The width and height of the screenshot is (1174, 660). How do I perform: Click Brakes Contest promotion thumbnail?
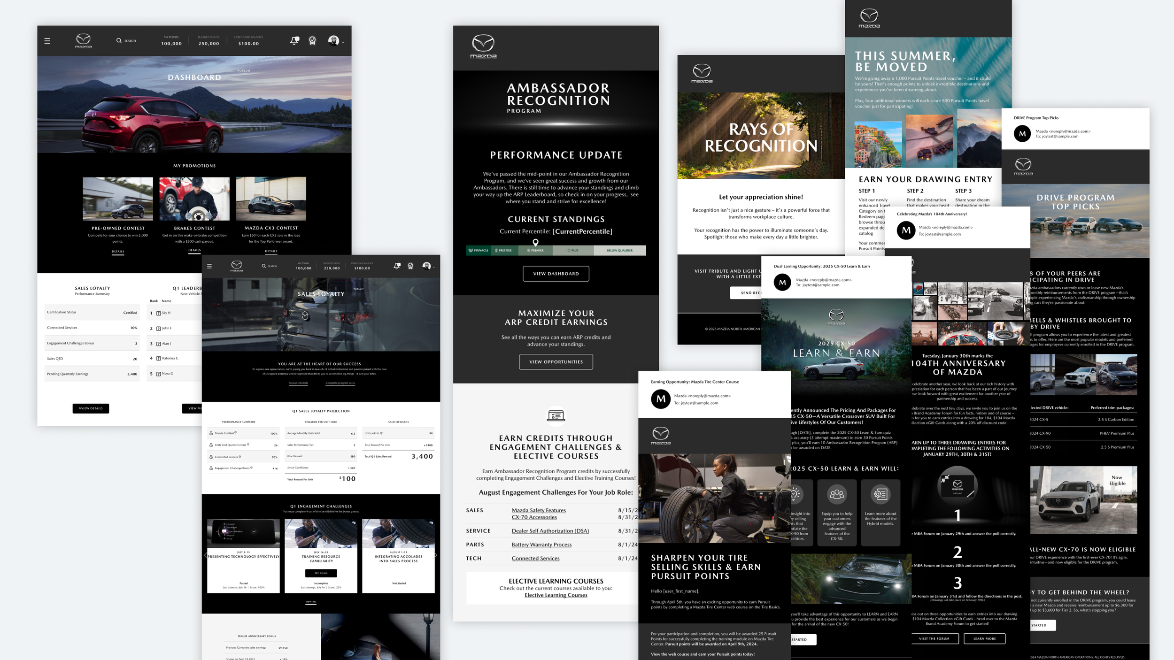pos(194,199)
